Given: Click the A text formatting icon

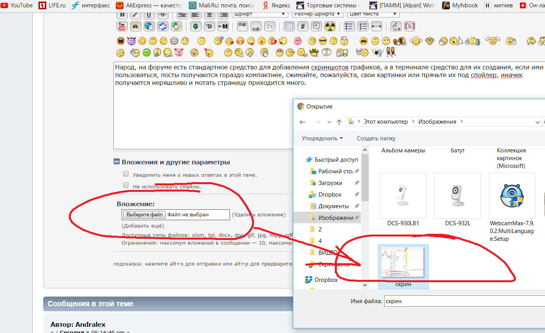Looking at the screenshot, I should [396, 26].
